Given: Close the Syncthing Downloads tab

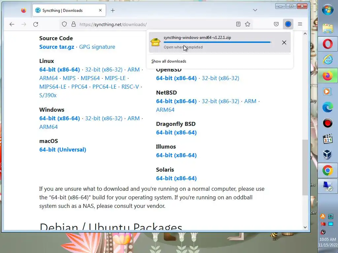Looking at the screenshot, I should click(100, 10).
